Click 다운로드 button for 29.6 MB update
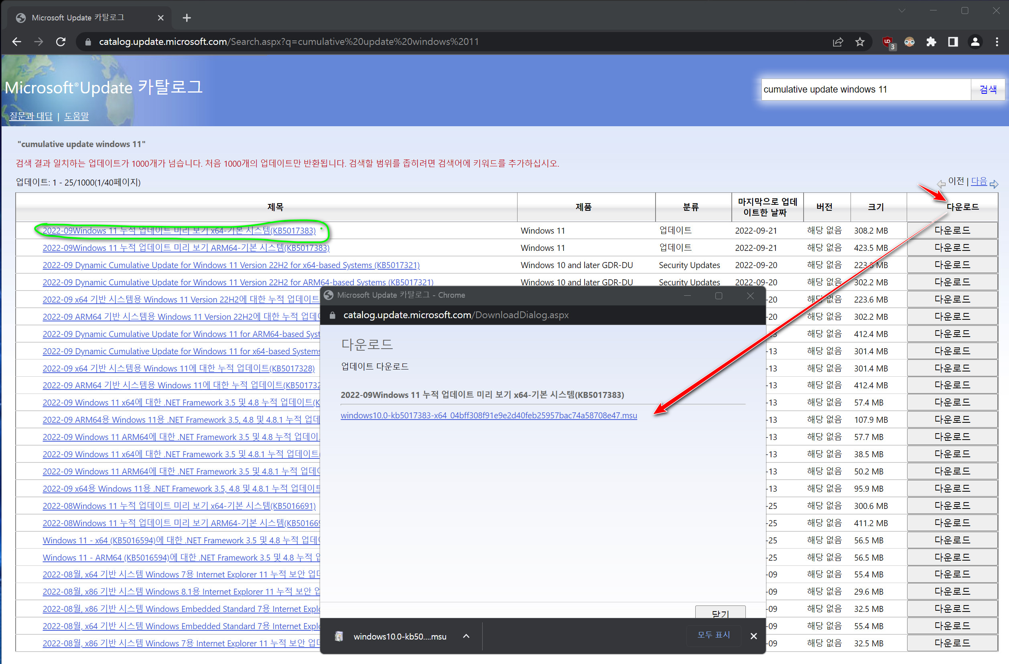Screen dimensions: 1009x664 [952, 591]
